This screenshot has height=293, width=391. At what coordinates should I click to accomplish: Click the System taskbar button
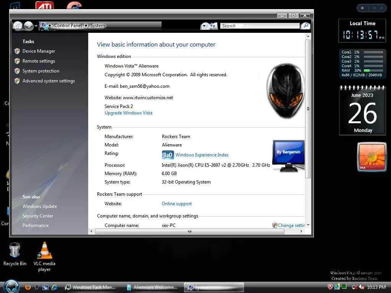click(214, 287)
